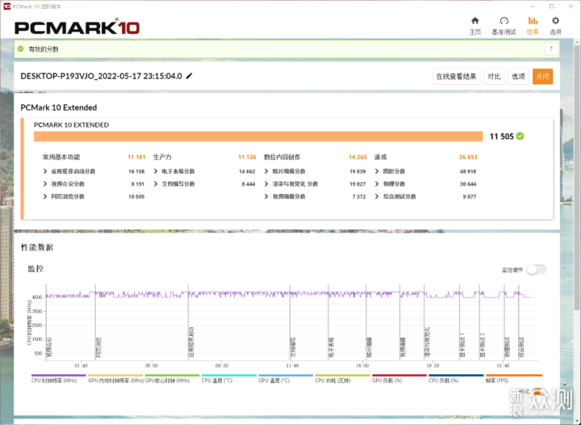The width and height of the screenshot is (581, 425).
Task: Open the 选项 gear icon in header
Action: click(x=555, y=21)
